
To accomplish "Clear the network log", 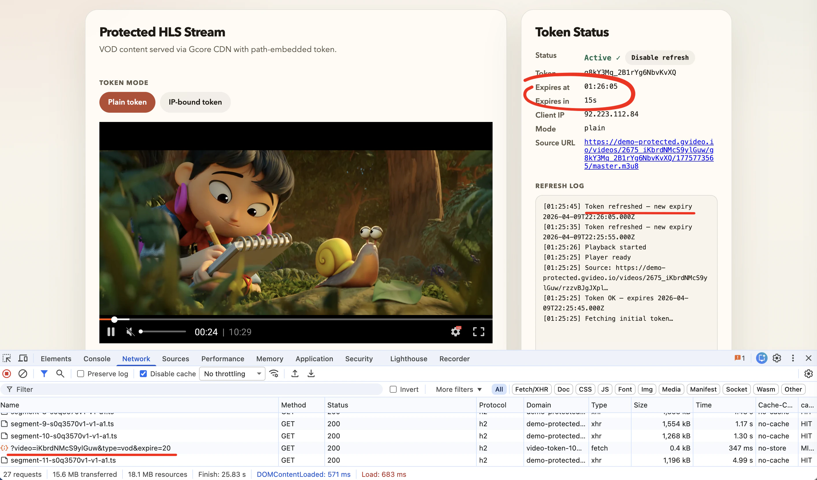I will 23,374.
